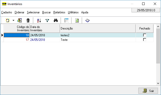Screen dimensions: 161x95
Task: Open the Selecionar menu
Action: [x=33, y=12]
